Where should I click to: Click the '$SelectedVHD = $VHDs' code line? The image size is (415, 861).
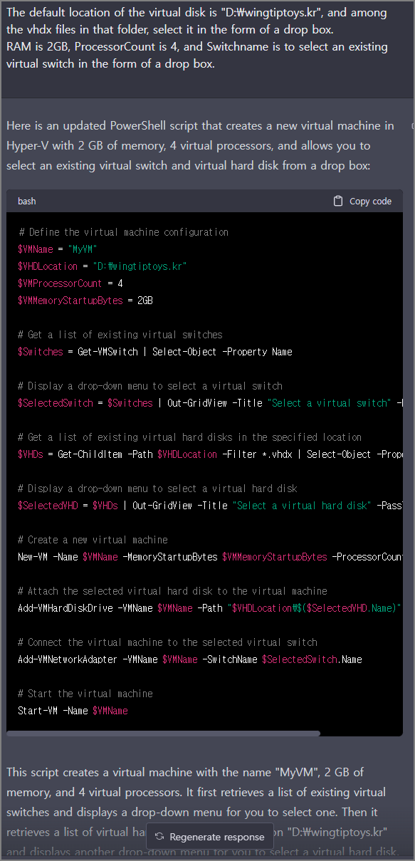[210, 506]
